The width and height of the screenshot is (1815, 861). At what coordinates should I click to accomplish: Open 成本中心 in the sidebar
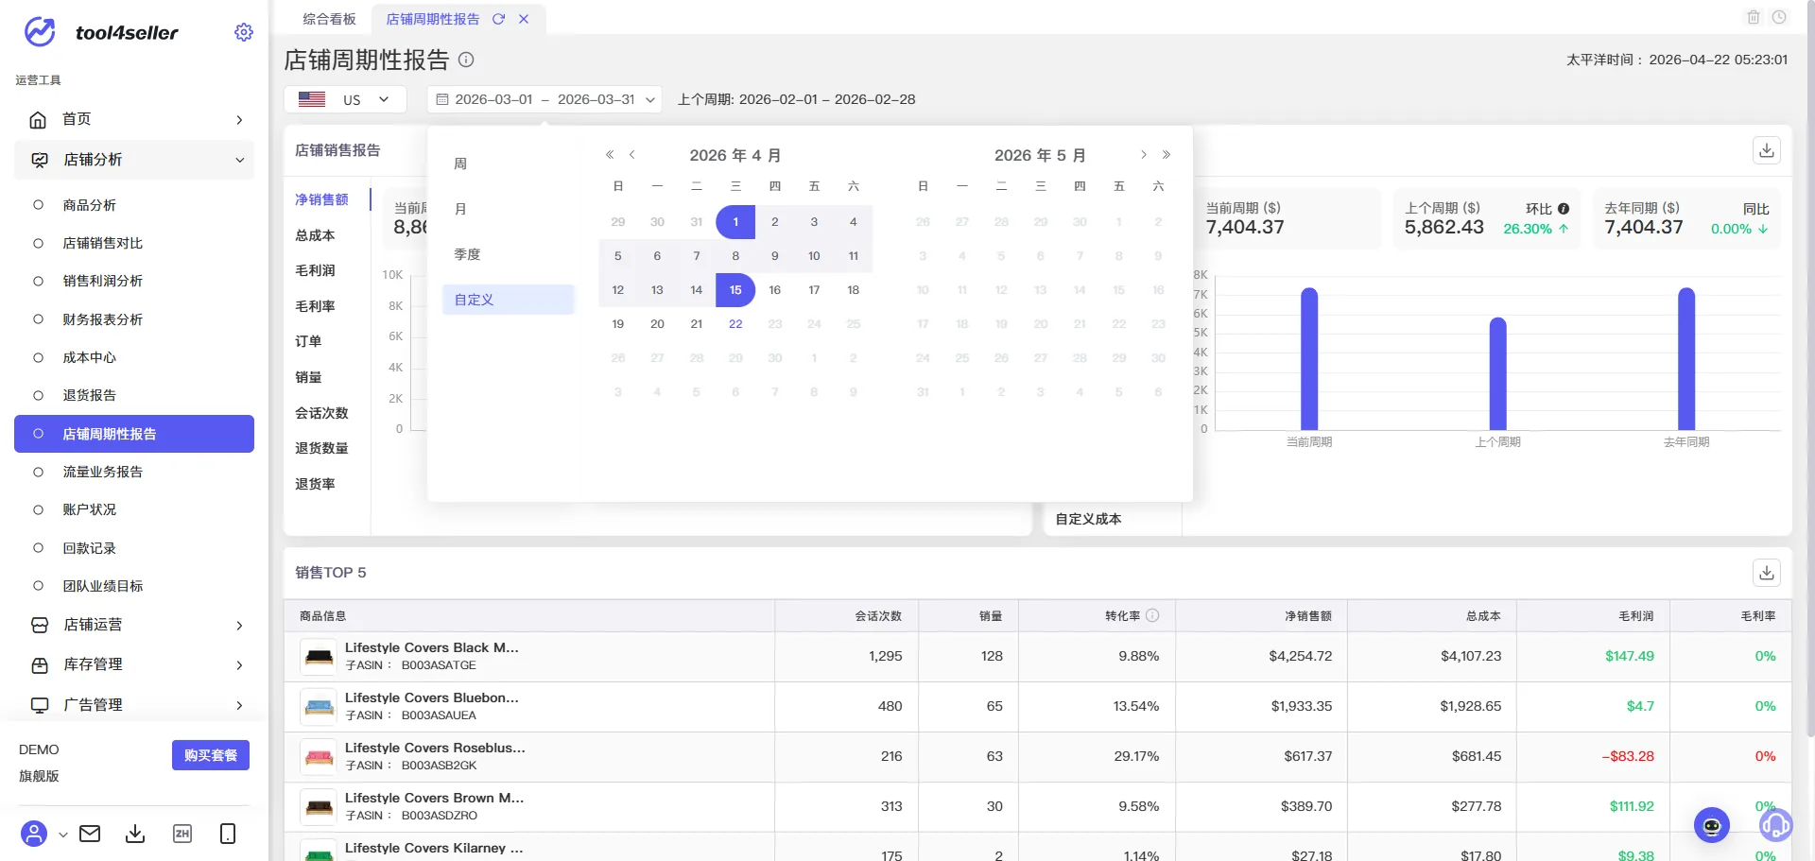tap(134, 357)
